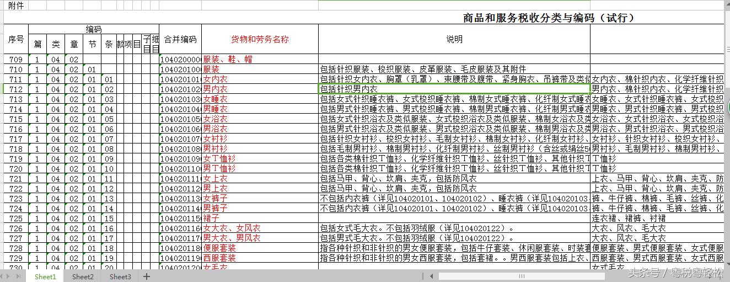Select the red 裙子 name cell

260,218
